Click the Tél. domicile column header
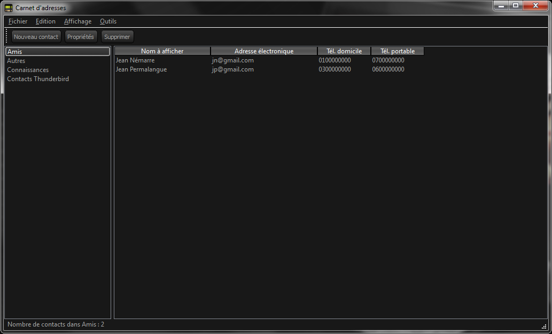This screenshot has width=552, height=334. pyautogui.click(x=344, y=51)
